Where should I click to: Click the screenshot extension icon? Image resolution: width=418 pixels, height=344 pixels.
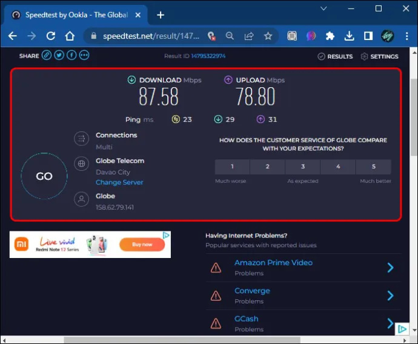pyautogui.click(x=292, y=36)
